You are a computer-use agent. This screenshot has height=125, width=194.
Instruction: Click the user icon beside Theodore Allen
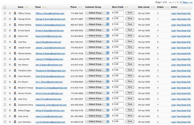click(15, 70)
